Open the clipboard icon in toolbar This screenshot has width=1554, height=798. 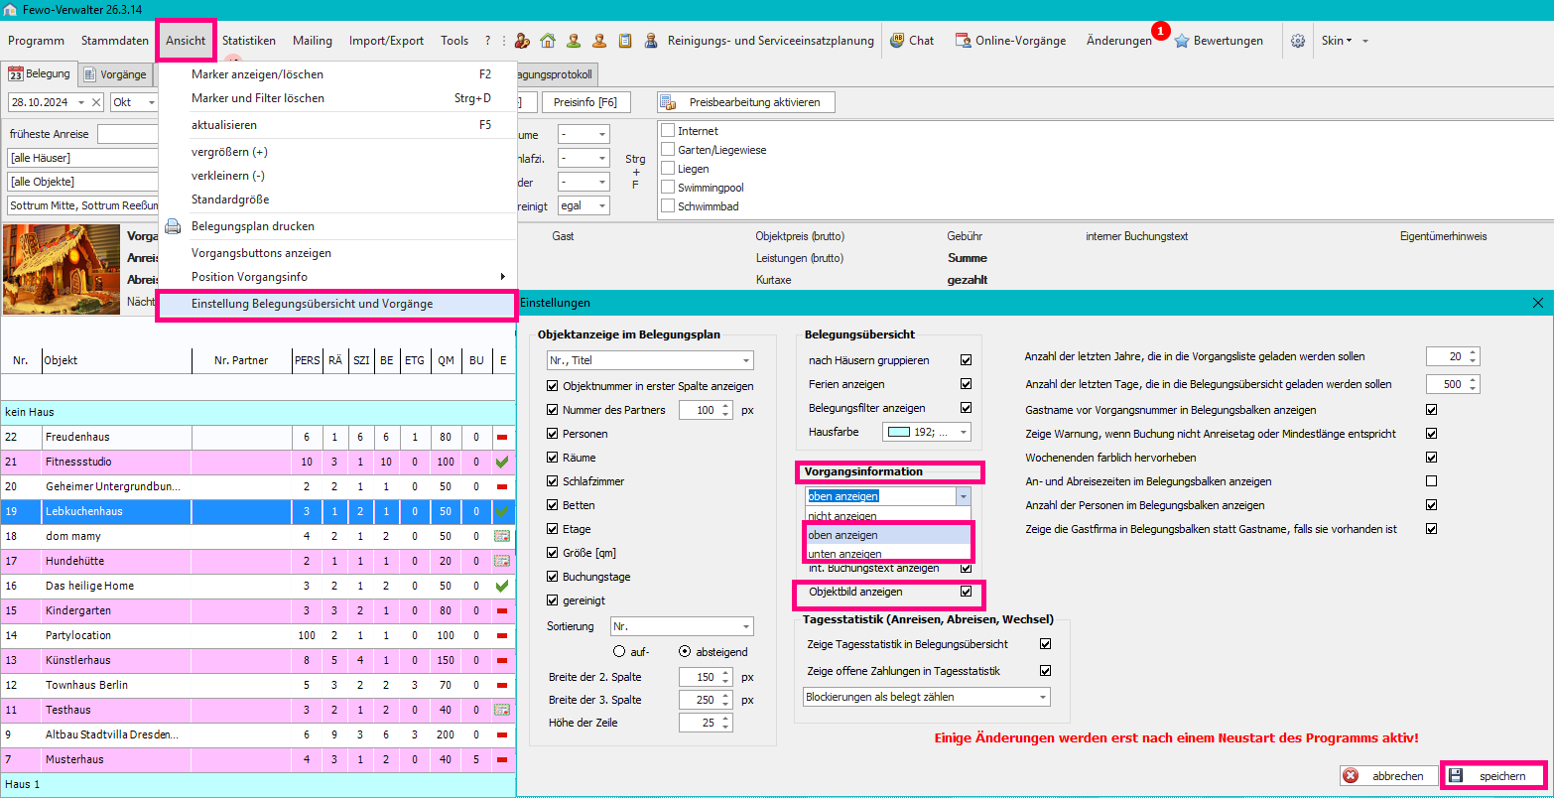tap(625, 41)
